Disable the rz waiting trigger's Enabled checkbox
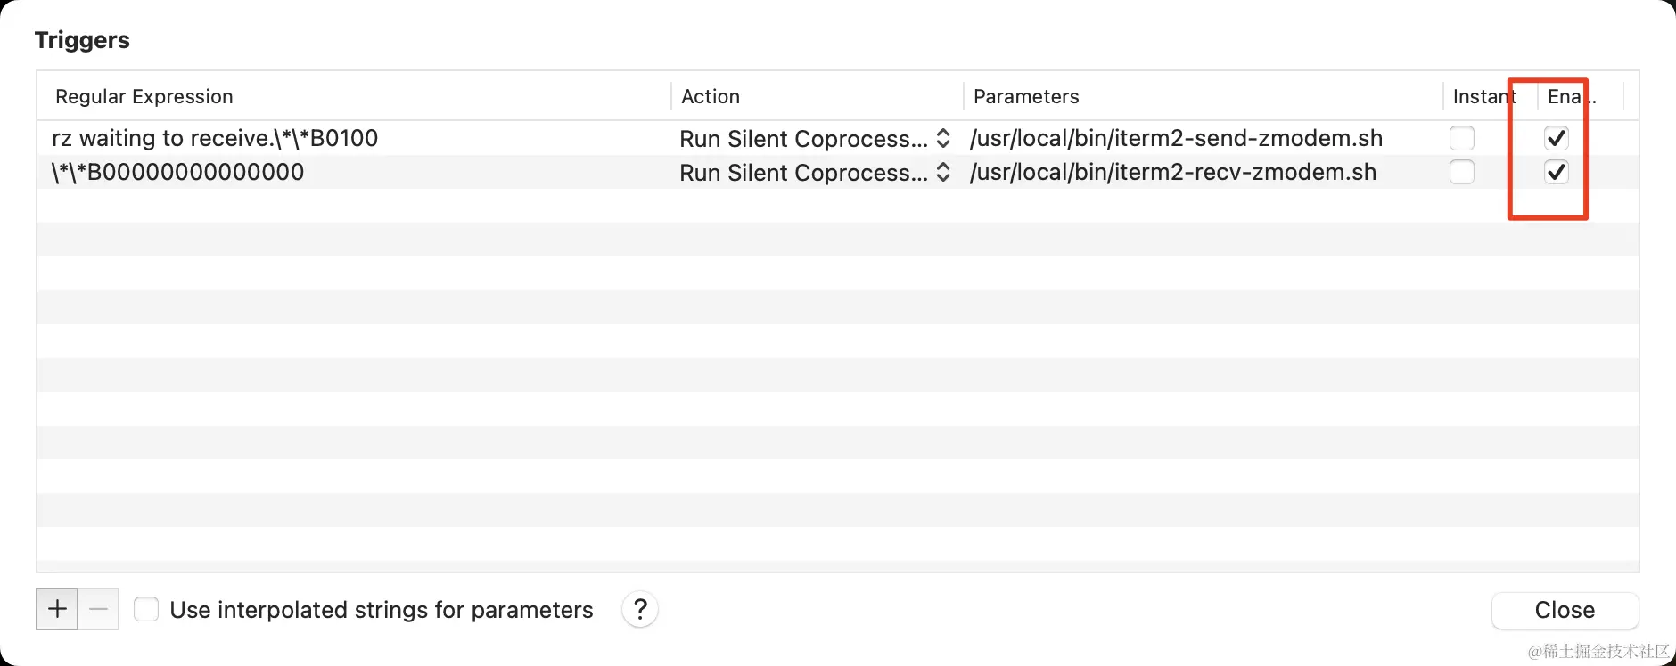Image resolution: width=1676 pixels, height=666 pixels. click(x=1556, y=138)
